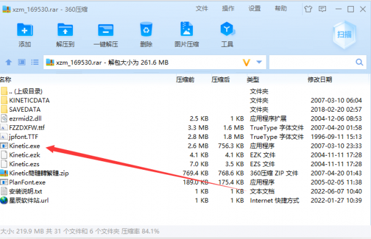Click the PlanFont.exe file icon

(4, 182)
